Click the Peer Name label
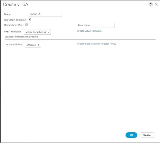 [85, 25]
